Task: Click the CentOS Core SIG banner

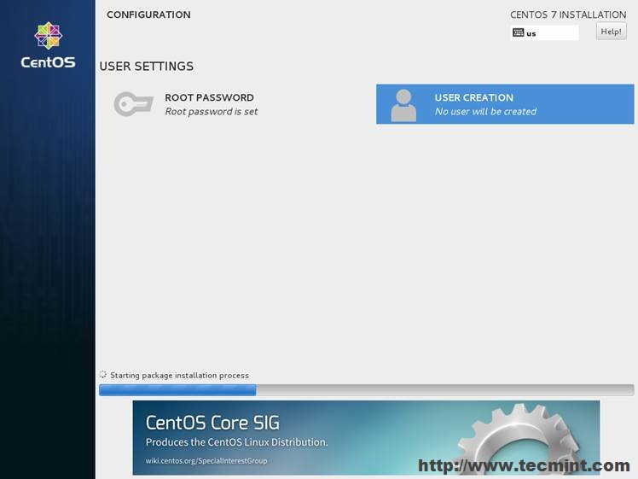Action: 366,437
